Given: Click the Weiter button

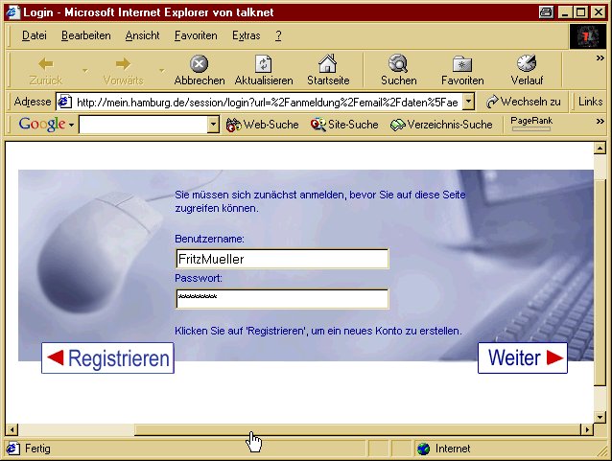Looking at the screenshot, I should tap(523, 358).
